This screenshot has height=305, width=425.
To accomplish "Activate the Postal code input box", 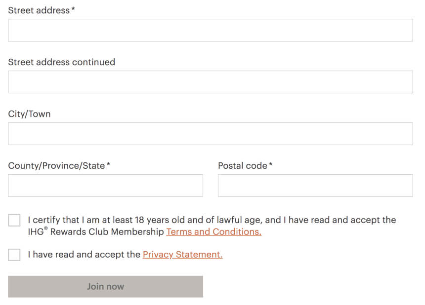I will click(315, 186).
